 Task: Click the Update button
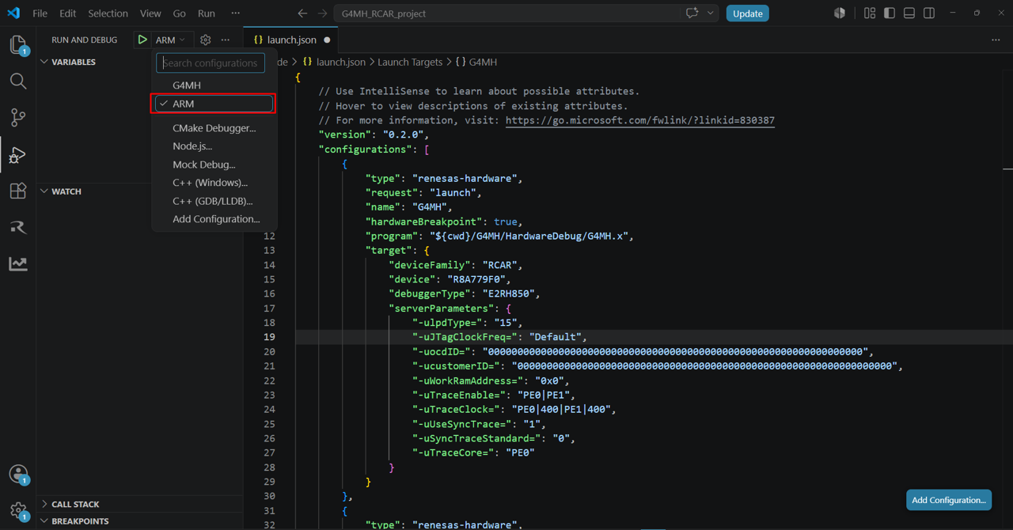click(748, 13)
